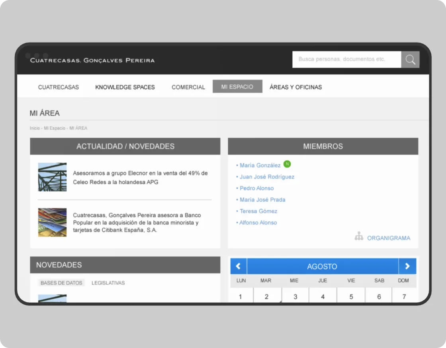Read the Banco Popular Citibank news article

click(x=137, y=223)
